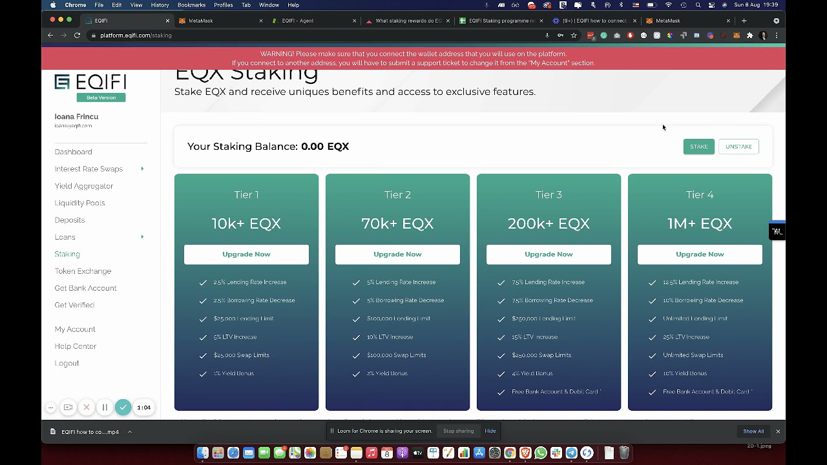The height and width of the screenshot is (465, 827).
Task: Open Calendar in the Dock
Action: point(387,453)
